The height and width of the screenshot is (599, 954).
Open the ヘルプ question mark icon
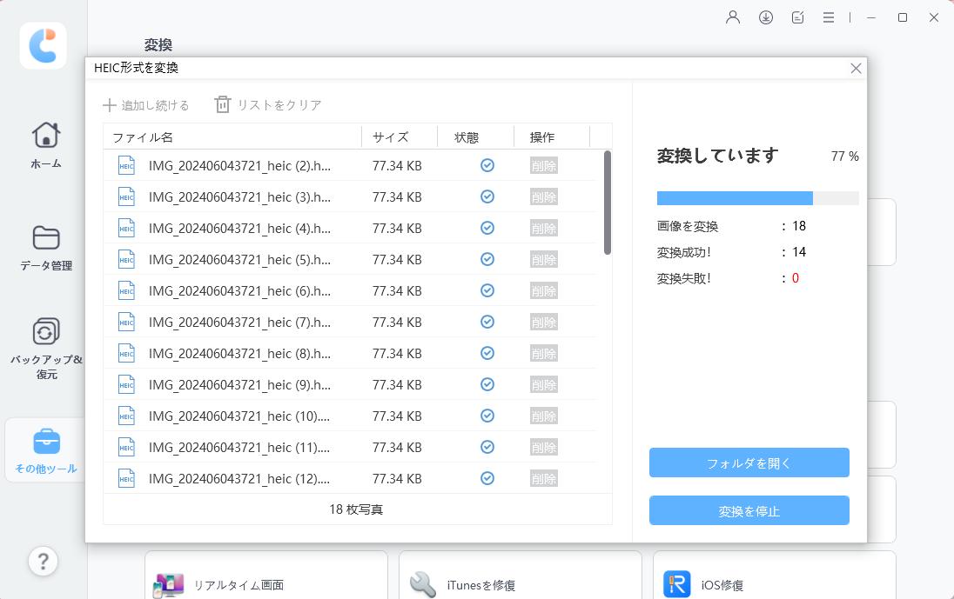point(43,562)
